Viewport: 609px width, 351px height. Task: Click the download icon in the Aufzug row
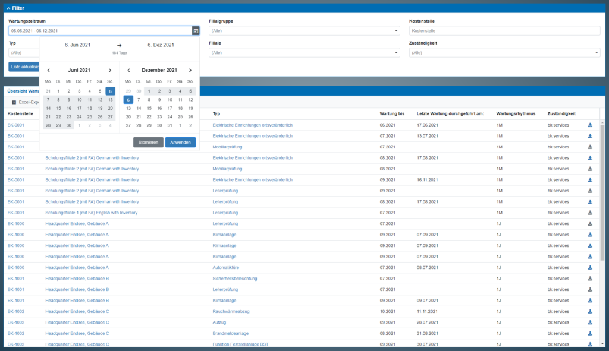coord(590,322)
